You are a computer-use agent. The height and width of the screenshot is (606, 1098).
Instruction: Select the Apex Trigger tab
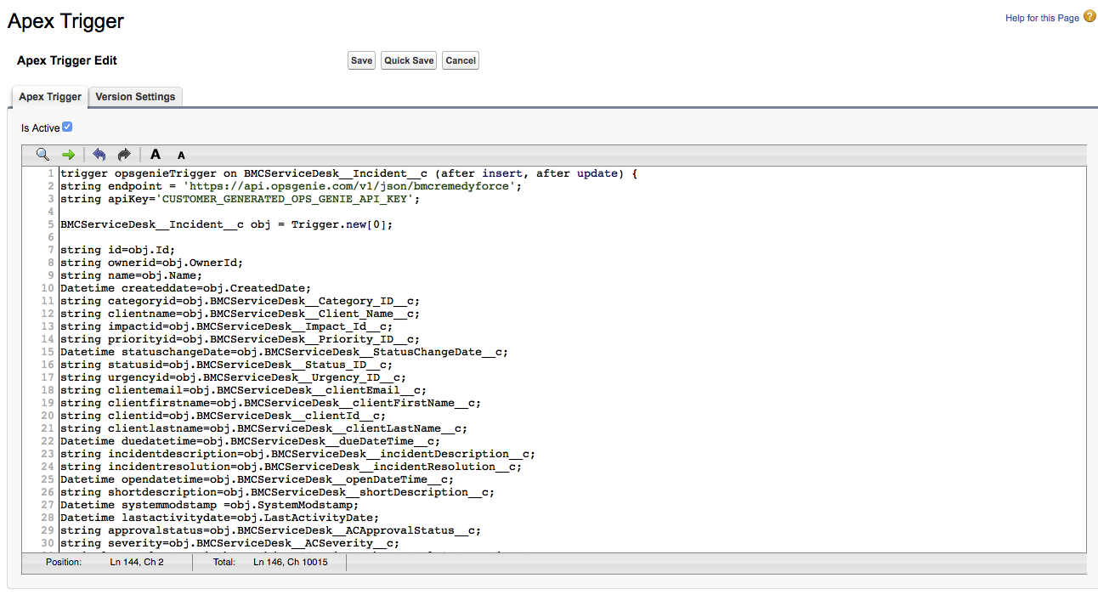(x=50, y=97)
